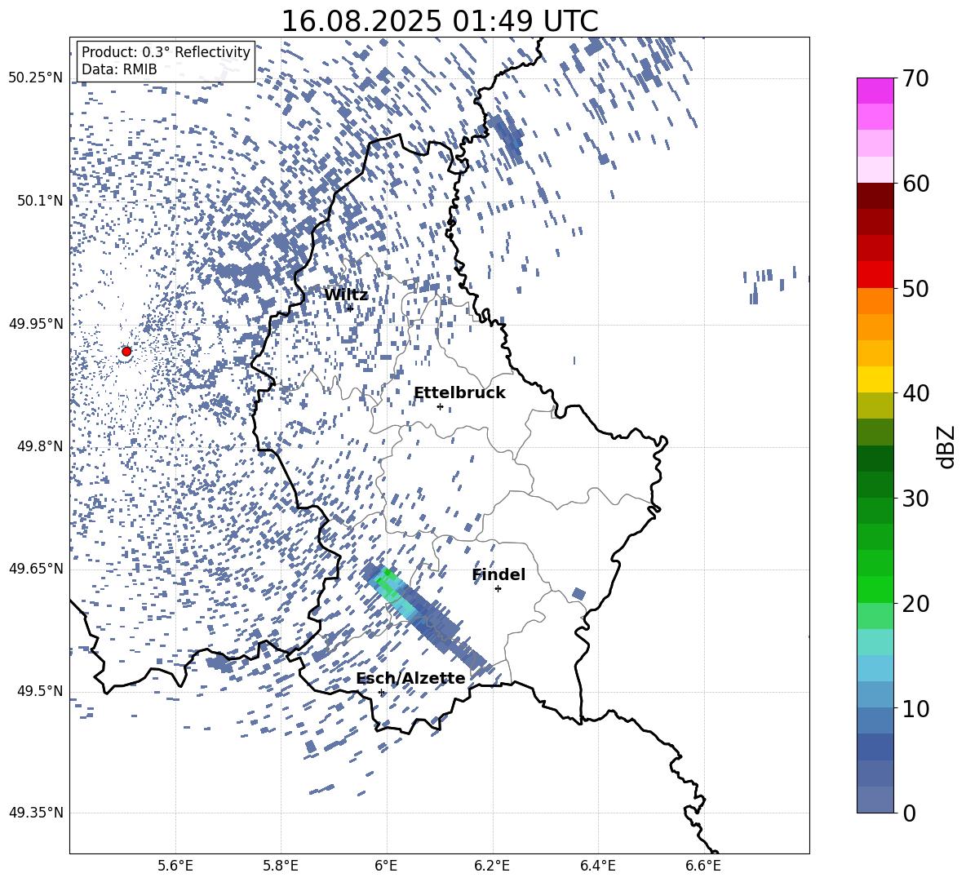Click the Esch/Alzette city label

coord(411,678)
